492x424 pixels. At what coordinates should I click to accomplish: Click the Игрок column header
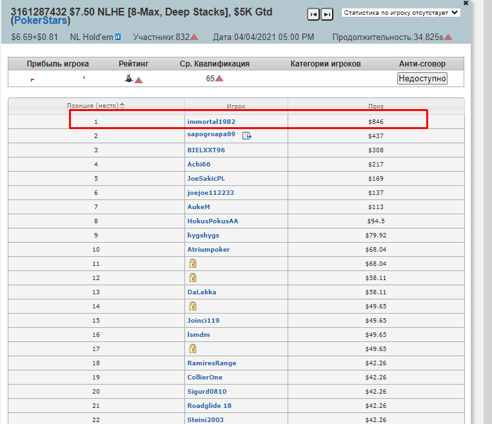point(236,106)
